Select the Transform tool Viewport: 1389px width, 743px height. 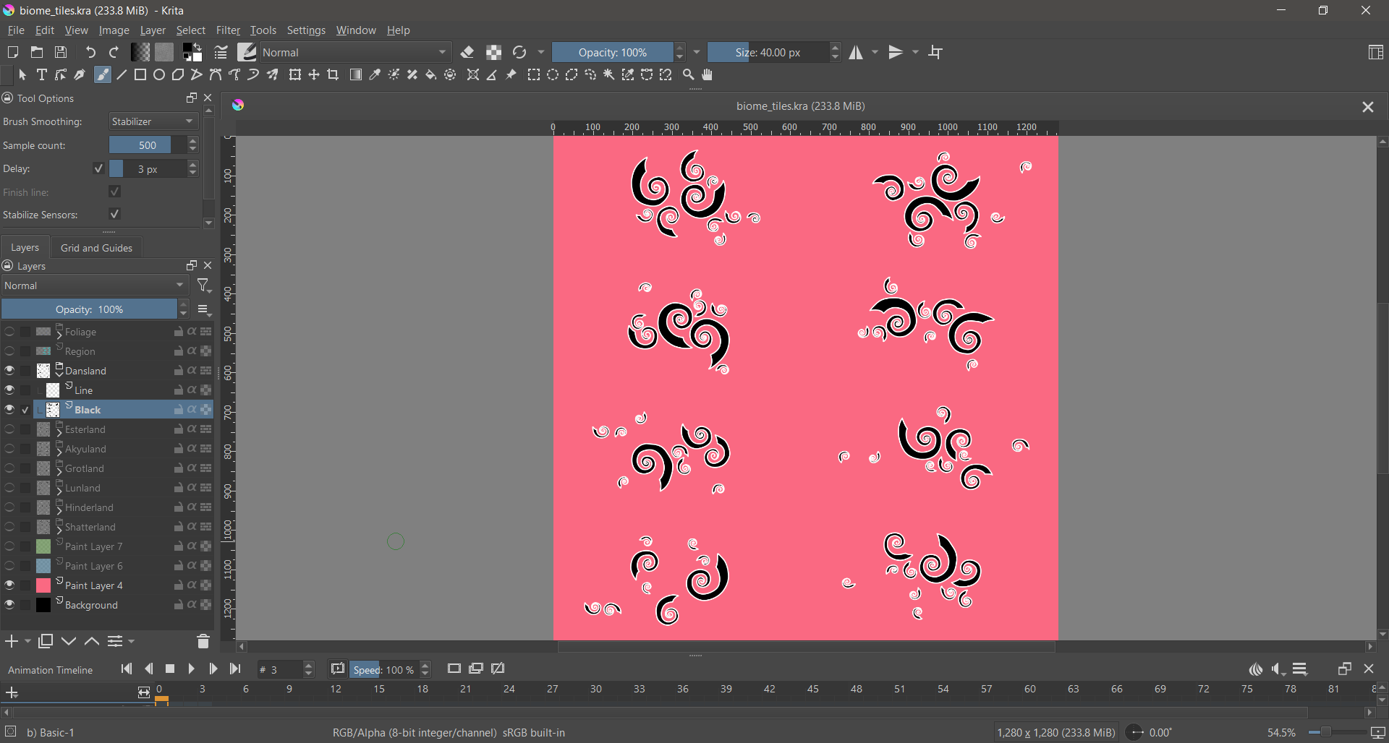coord(295,74)
